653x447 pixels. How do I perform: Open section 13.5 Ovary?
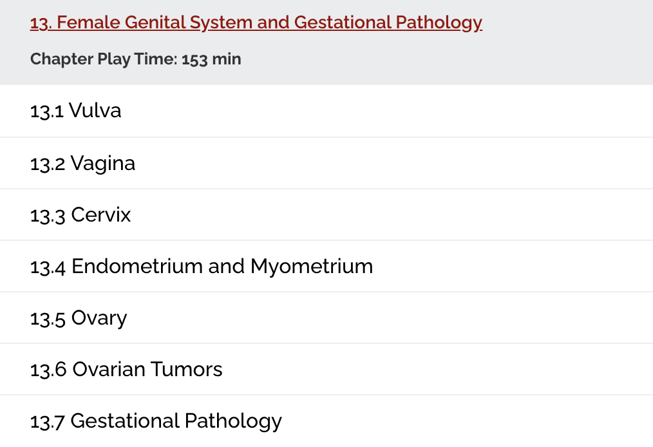[x=99, y=318]
